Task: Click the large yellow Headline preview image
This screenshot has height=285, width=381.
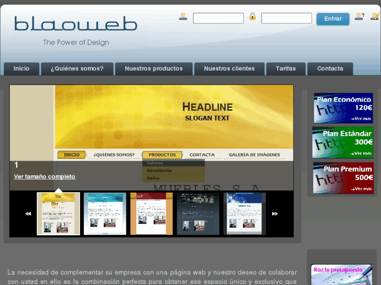Action: (x=151, y=138)
